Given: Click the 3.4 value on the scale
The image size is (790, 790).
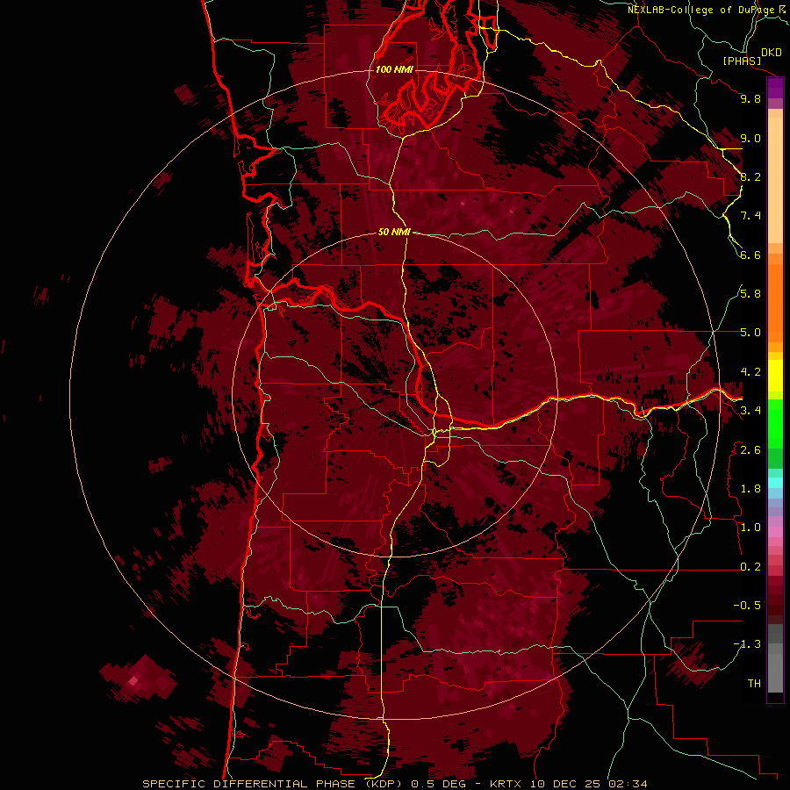Looking at the screenshot, I should pyautogui.click(x=750, y=411).
